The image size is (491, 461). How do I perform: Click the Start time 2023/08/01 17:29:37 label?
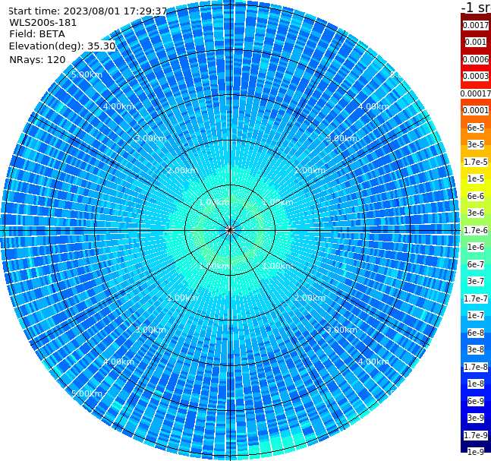(x=87, y=11)
